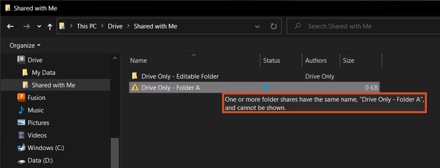Click the warning icon on Folder A
The width and height of the screenshot is (440, 168).
[x=135, y=87]
